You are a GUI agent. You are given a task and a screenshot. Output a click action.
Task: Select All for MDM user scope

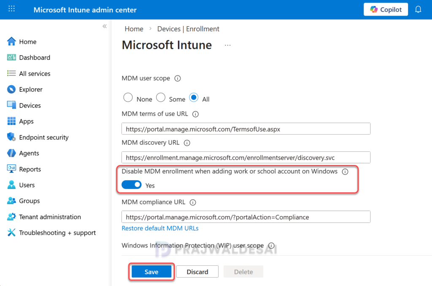point(194,97)
